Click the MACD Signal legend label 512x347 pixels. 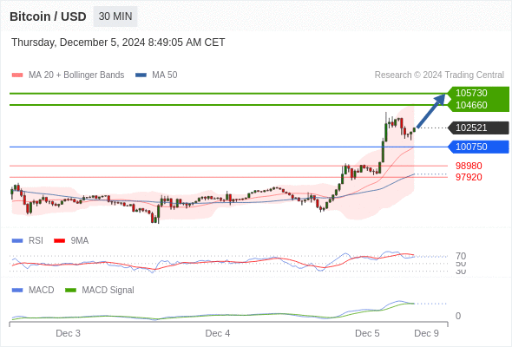point(108,291)
